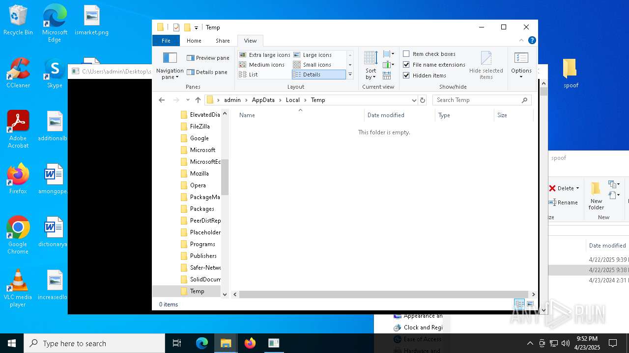Image resolution: width=629 pixels, height=353 pixels.
Task: Open the Navigation pane dropdown button
Action: tap(170, 66)
